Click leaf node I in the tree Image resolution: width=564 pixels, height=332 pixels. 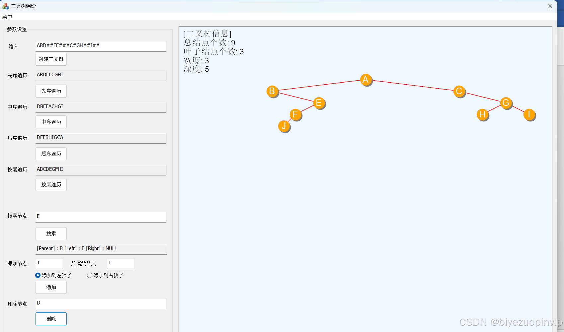click(x=529, y=114)
